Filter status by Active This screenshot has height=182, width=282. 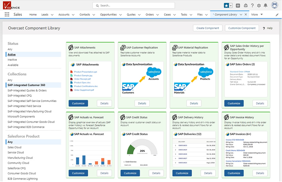33,54
